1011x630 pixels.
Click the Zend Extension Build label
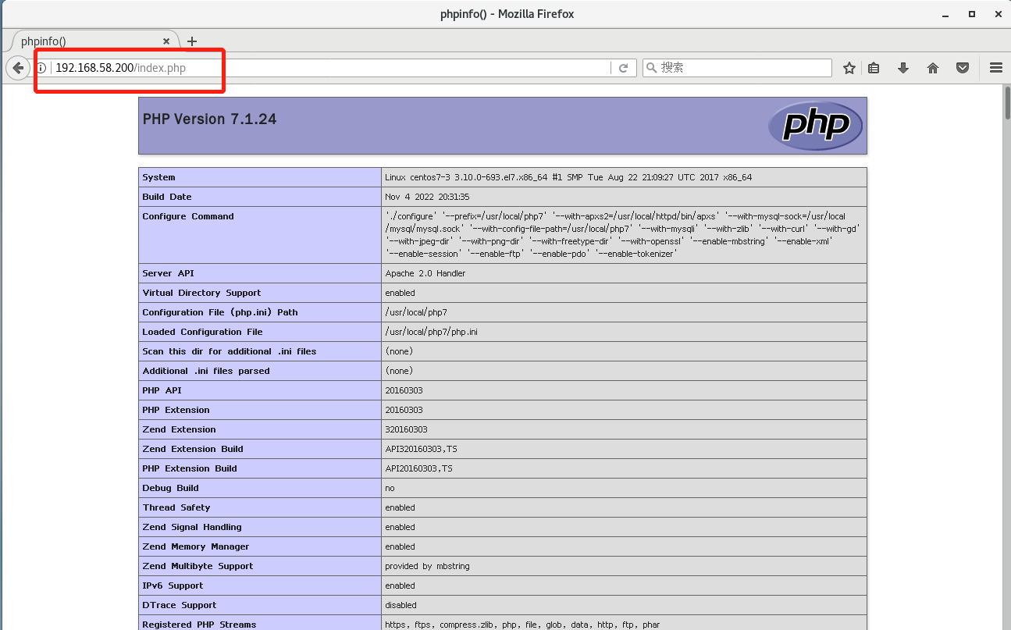193,449
